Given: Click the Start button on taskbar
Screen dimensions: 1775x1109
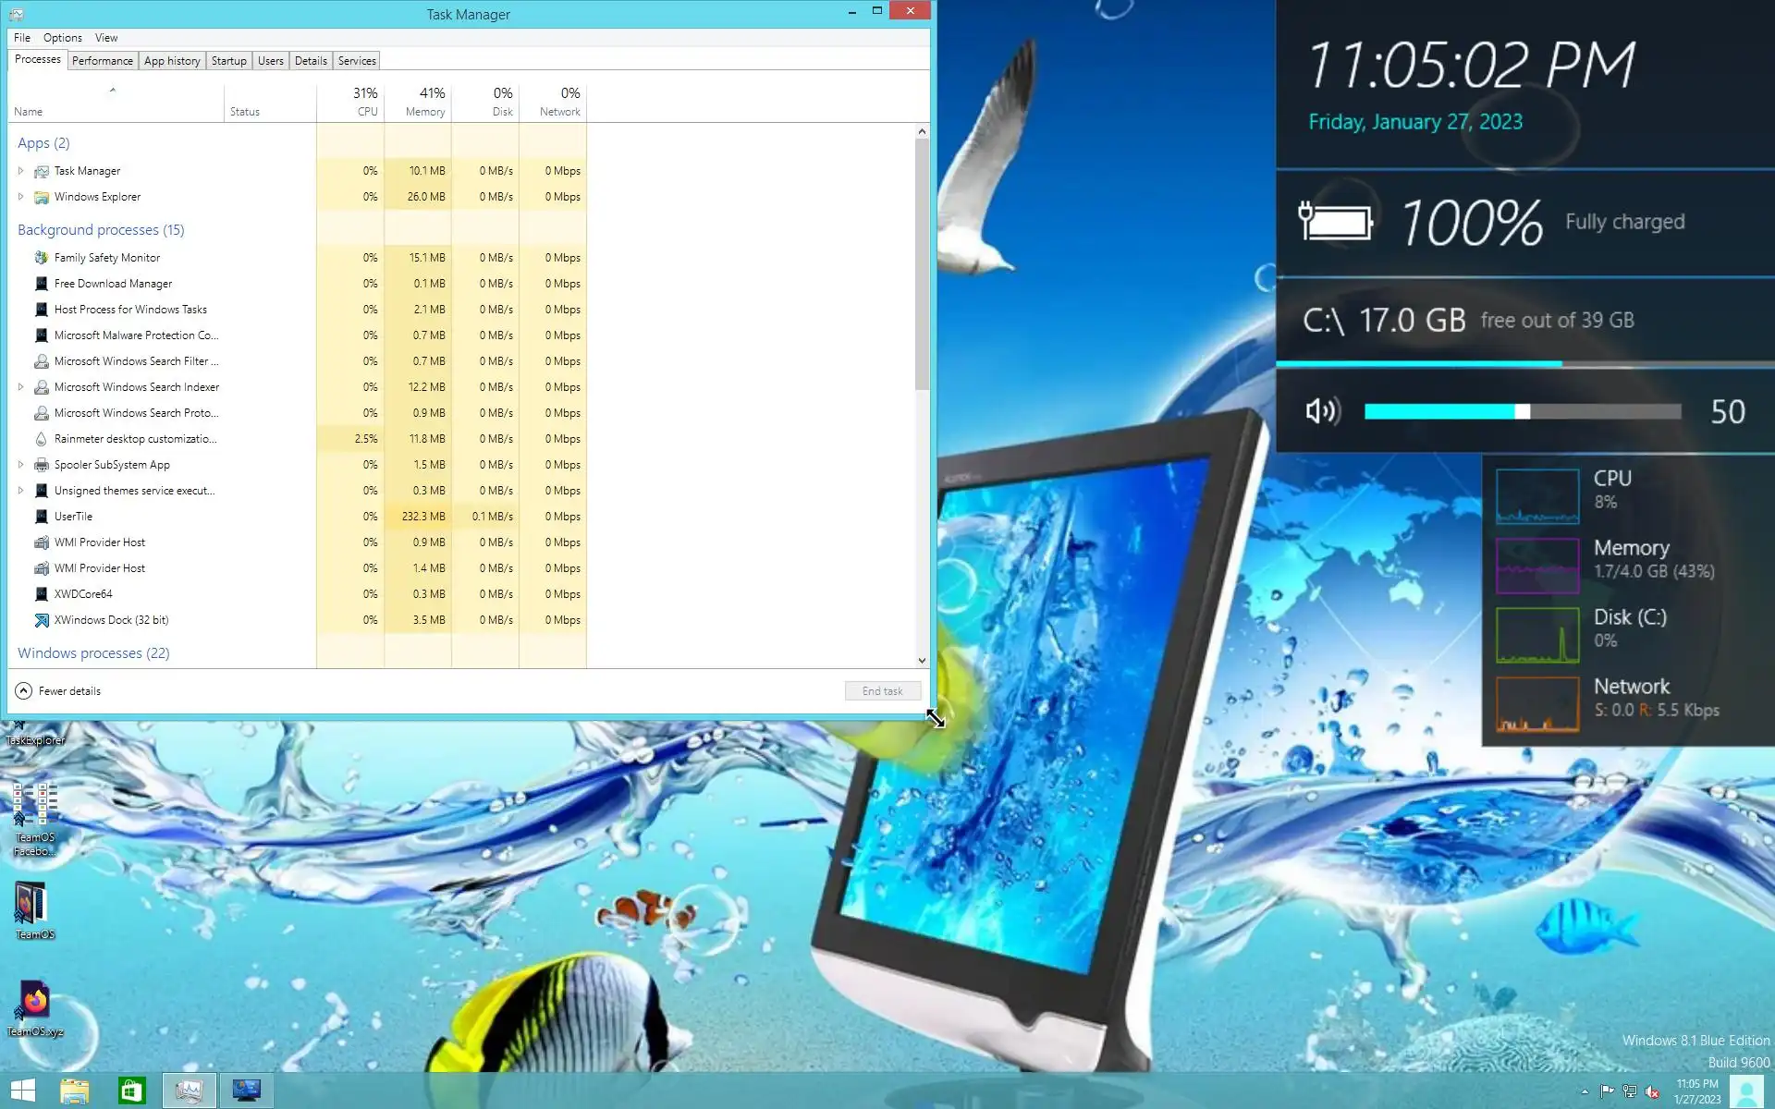Looking at the screenshot, I should (x=22, y=1091).
